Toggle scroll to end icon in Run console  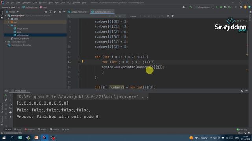[x=11, y=108]
